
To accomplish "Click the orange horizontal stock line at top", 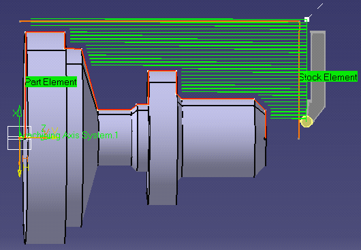I will 159,21.
